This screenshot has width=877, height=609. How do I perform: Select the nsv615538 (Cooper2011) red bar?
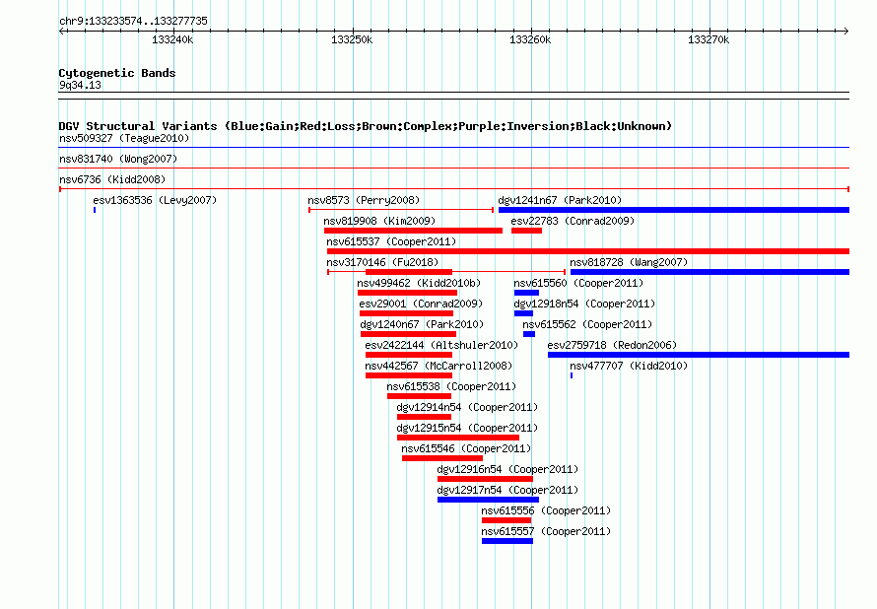point(419,396)
